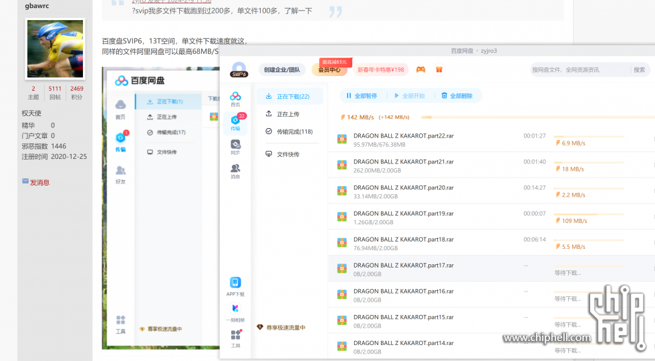Click gbawrc cyclist avatar image
Viewport: 655px width, 361px height.
(55, 49)
